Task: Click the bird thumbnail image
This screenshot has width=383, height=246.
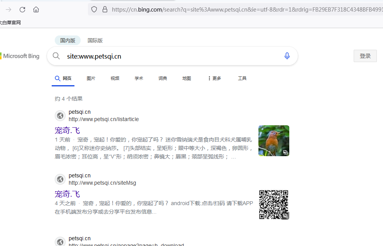Action: (x=274, y=141)
